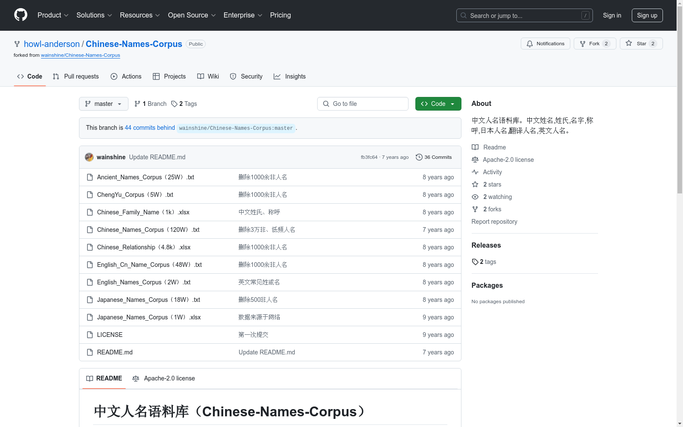This screenshot has height=427, width=683.
Task: Click the commit history clock icon
Action: [x=419, y=157]
